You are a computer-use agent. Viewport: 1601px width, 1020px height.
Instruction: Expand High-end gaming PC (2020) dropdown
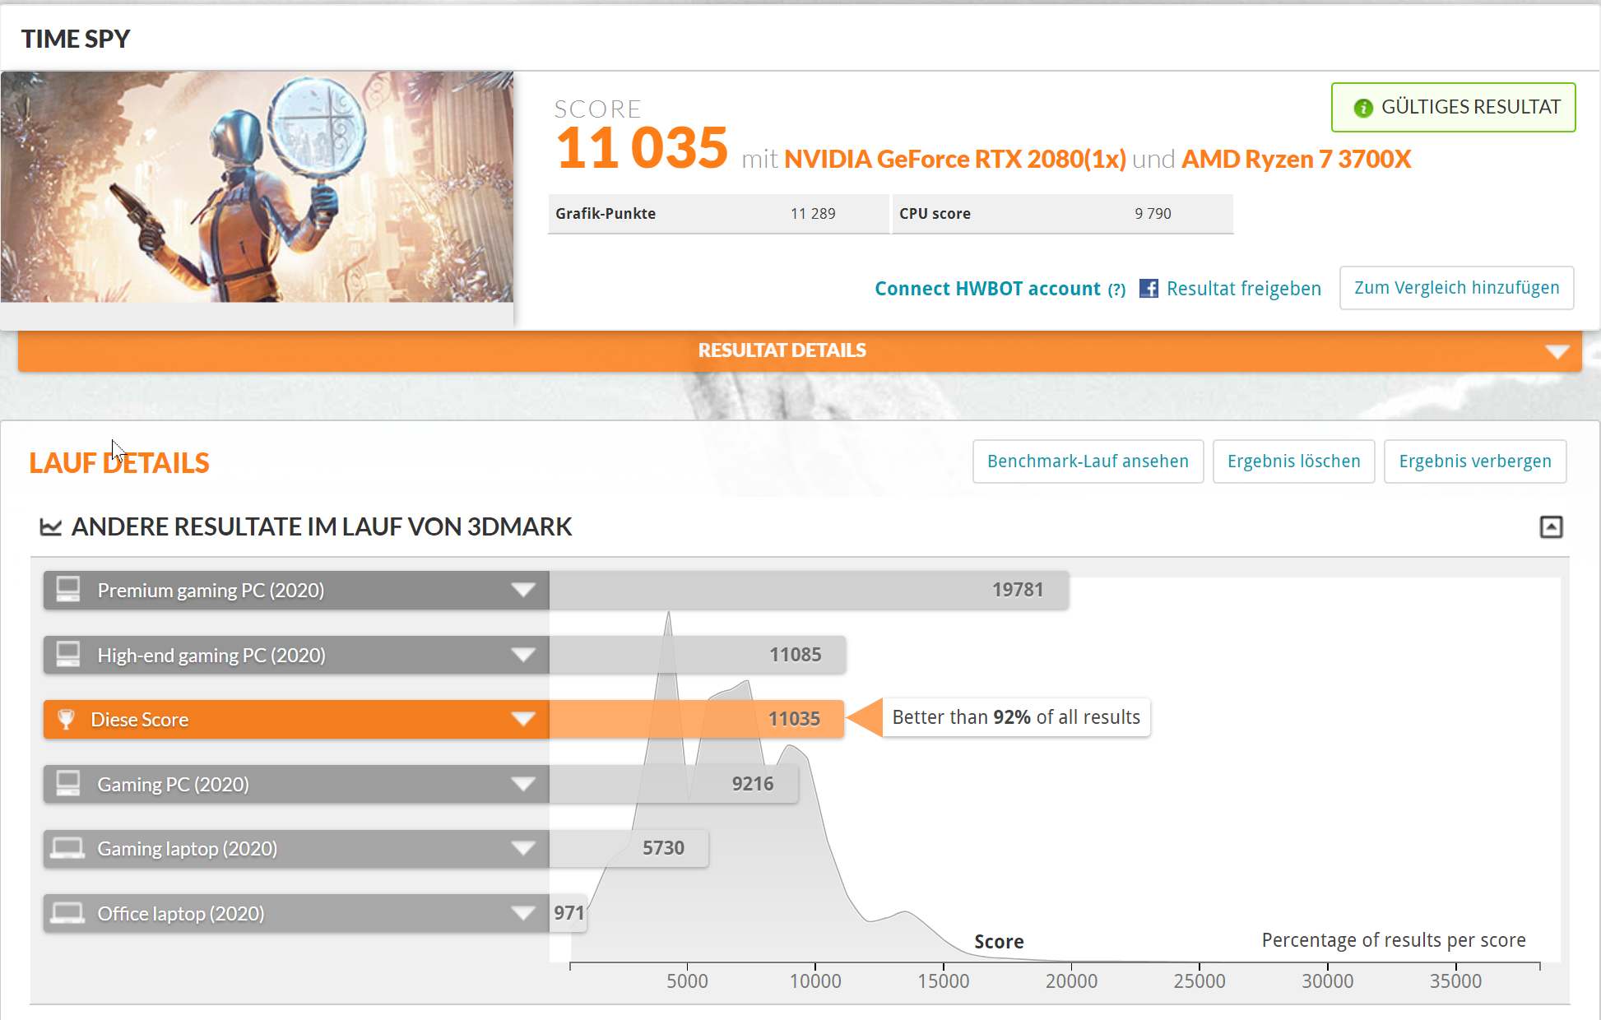click(x=523, y=655)
